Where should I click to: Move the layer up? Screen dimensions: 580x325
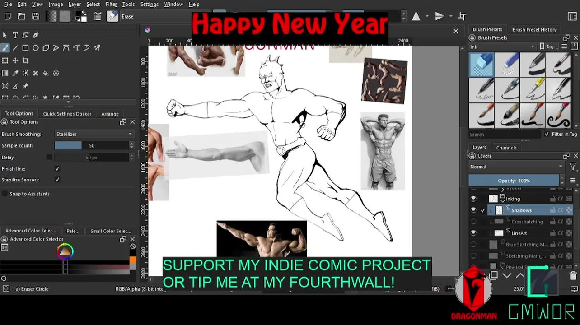[520, 275]
